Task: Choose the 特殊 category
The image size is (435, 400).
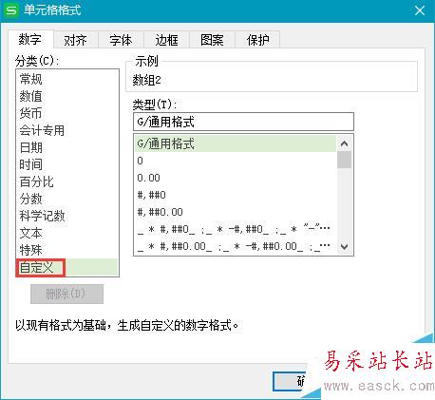Action: (67, 250)
